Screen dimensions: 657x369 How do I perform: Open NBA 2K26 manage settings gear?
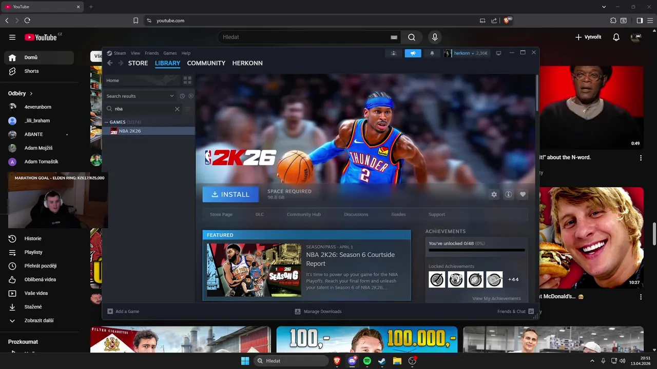coord(494,195)
